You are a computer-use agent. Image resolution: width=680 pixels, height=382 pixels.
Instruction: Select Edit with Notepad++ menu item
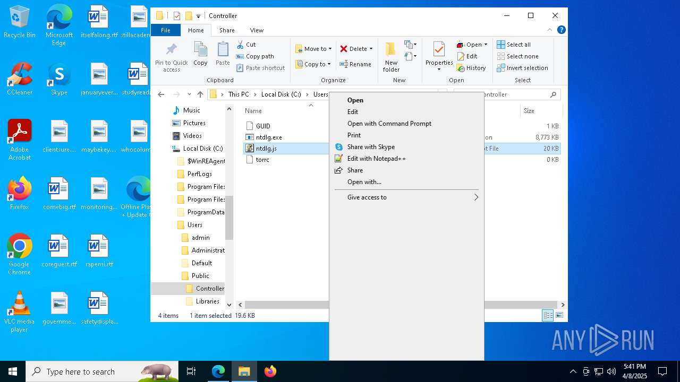pyautogui.click(x=406, y=159)
